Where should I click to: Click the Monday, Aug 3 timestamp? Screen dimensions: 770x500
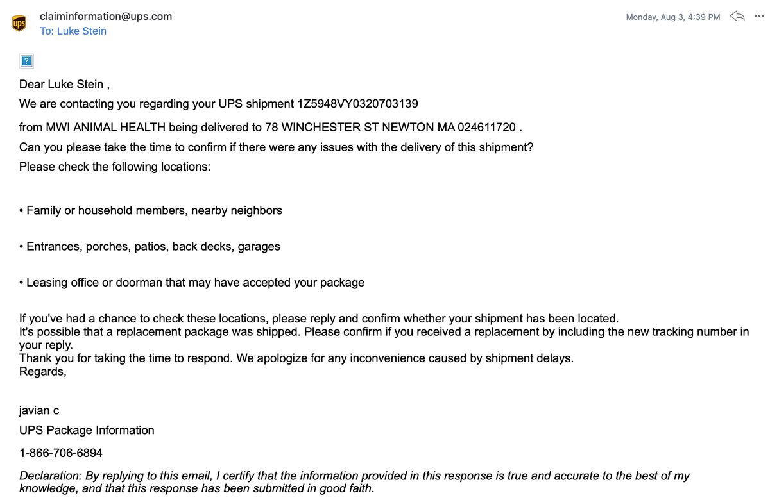point(672,17)
